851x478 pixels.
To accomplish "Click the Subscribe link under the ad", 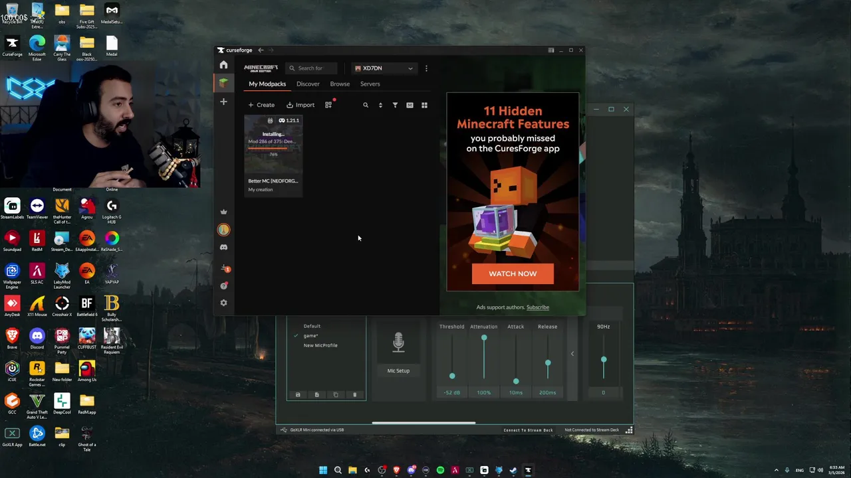I will pyautogui.click(x=538, y=307).
